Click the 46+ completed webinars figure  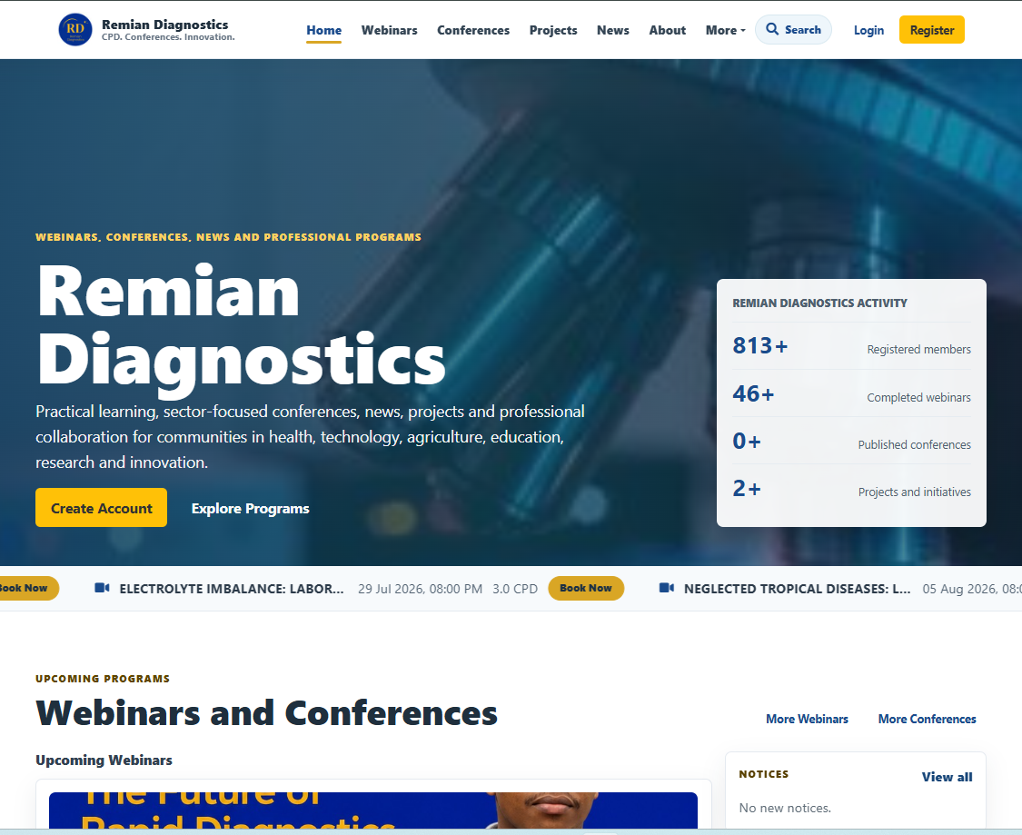(x=753, y=393)
